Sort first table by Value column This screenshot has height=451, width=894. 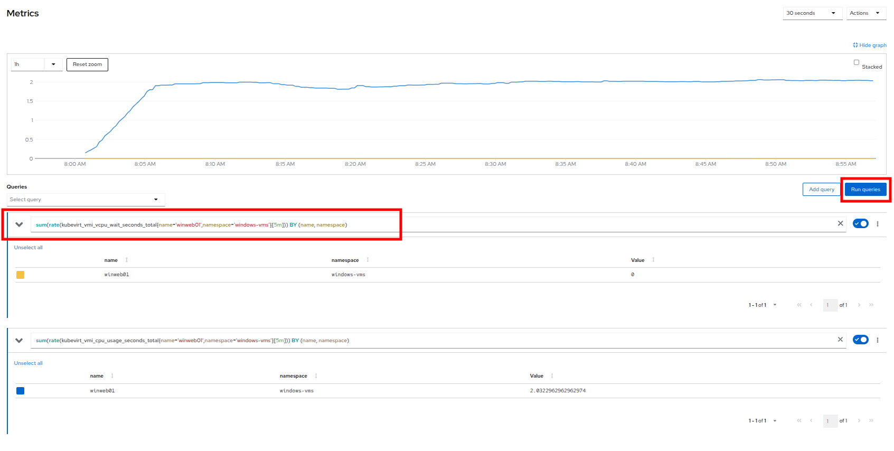pyautogui.click(x=653, y=260)
